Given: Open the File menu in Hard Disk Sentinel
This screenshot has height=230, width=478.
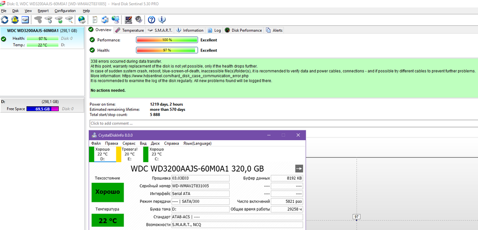Looking at the screenshot, I should tap(4, 11).
